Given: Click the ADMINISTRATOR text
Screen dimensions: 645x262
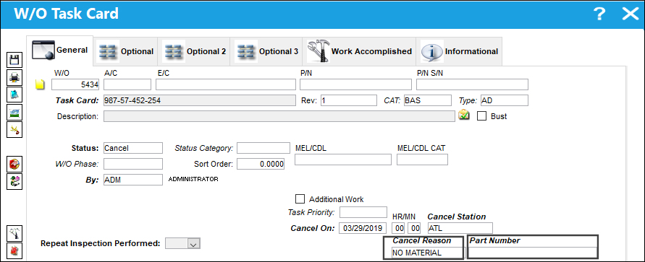Looking at the screenshot, I should tap(193, 179).
